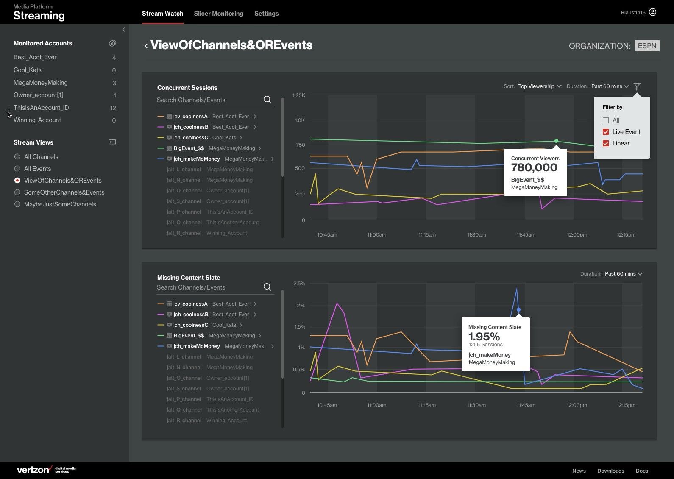Uncheck the Linear filter checkbox
The image size is (674, 479).
(x=606, y=143)
